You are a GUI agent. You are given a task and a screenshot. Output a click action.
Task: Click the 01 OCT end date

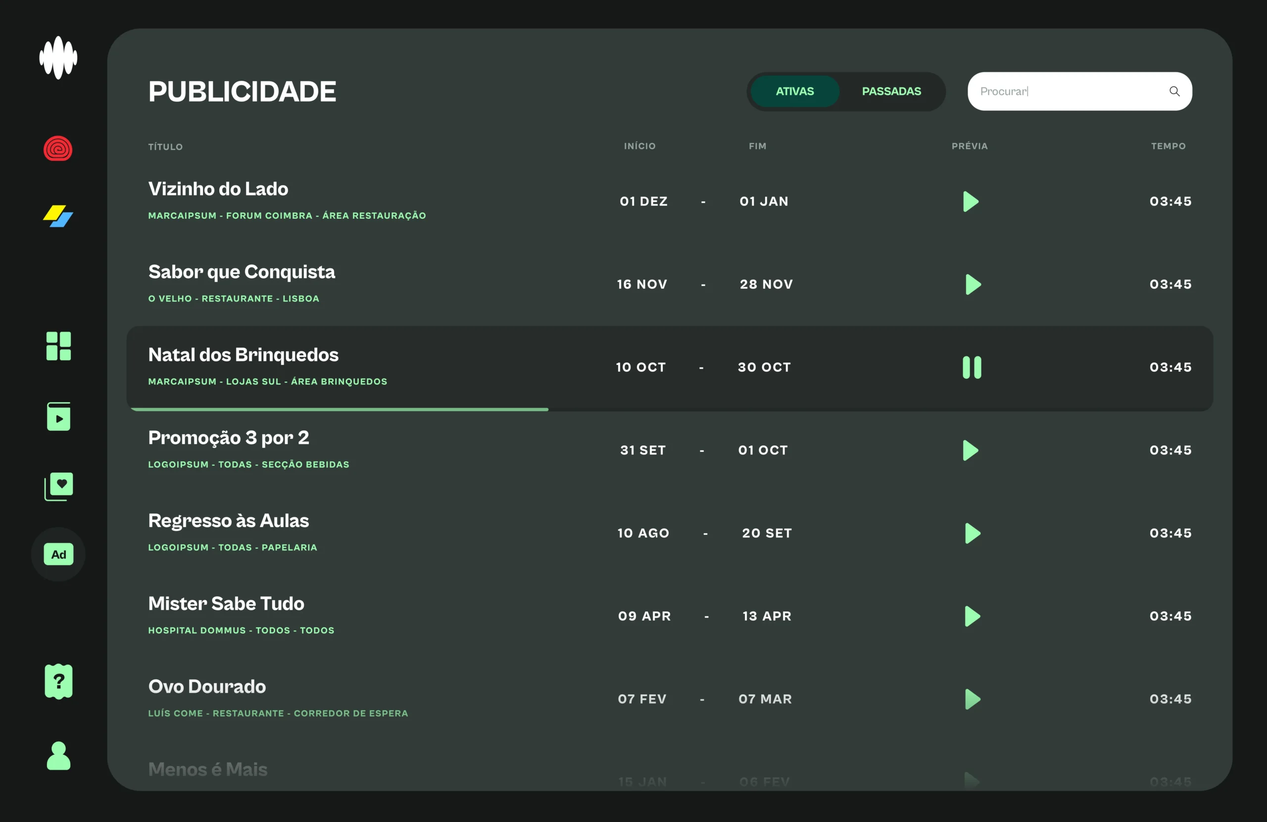pyautogui.click(x=763, y=450)
